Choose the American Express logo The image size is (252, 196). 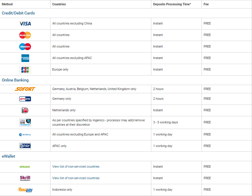(25, 58)
